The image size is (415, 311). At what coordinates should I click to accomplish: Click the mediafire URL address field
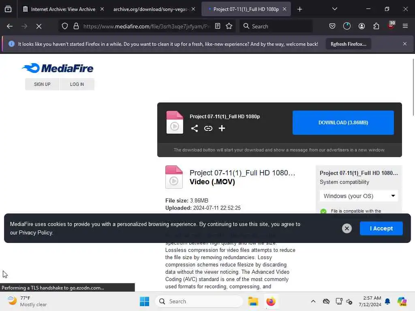[147, 26]
